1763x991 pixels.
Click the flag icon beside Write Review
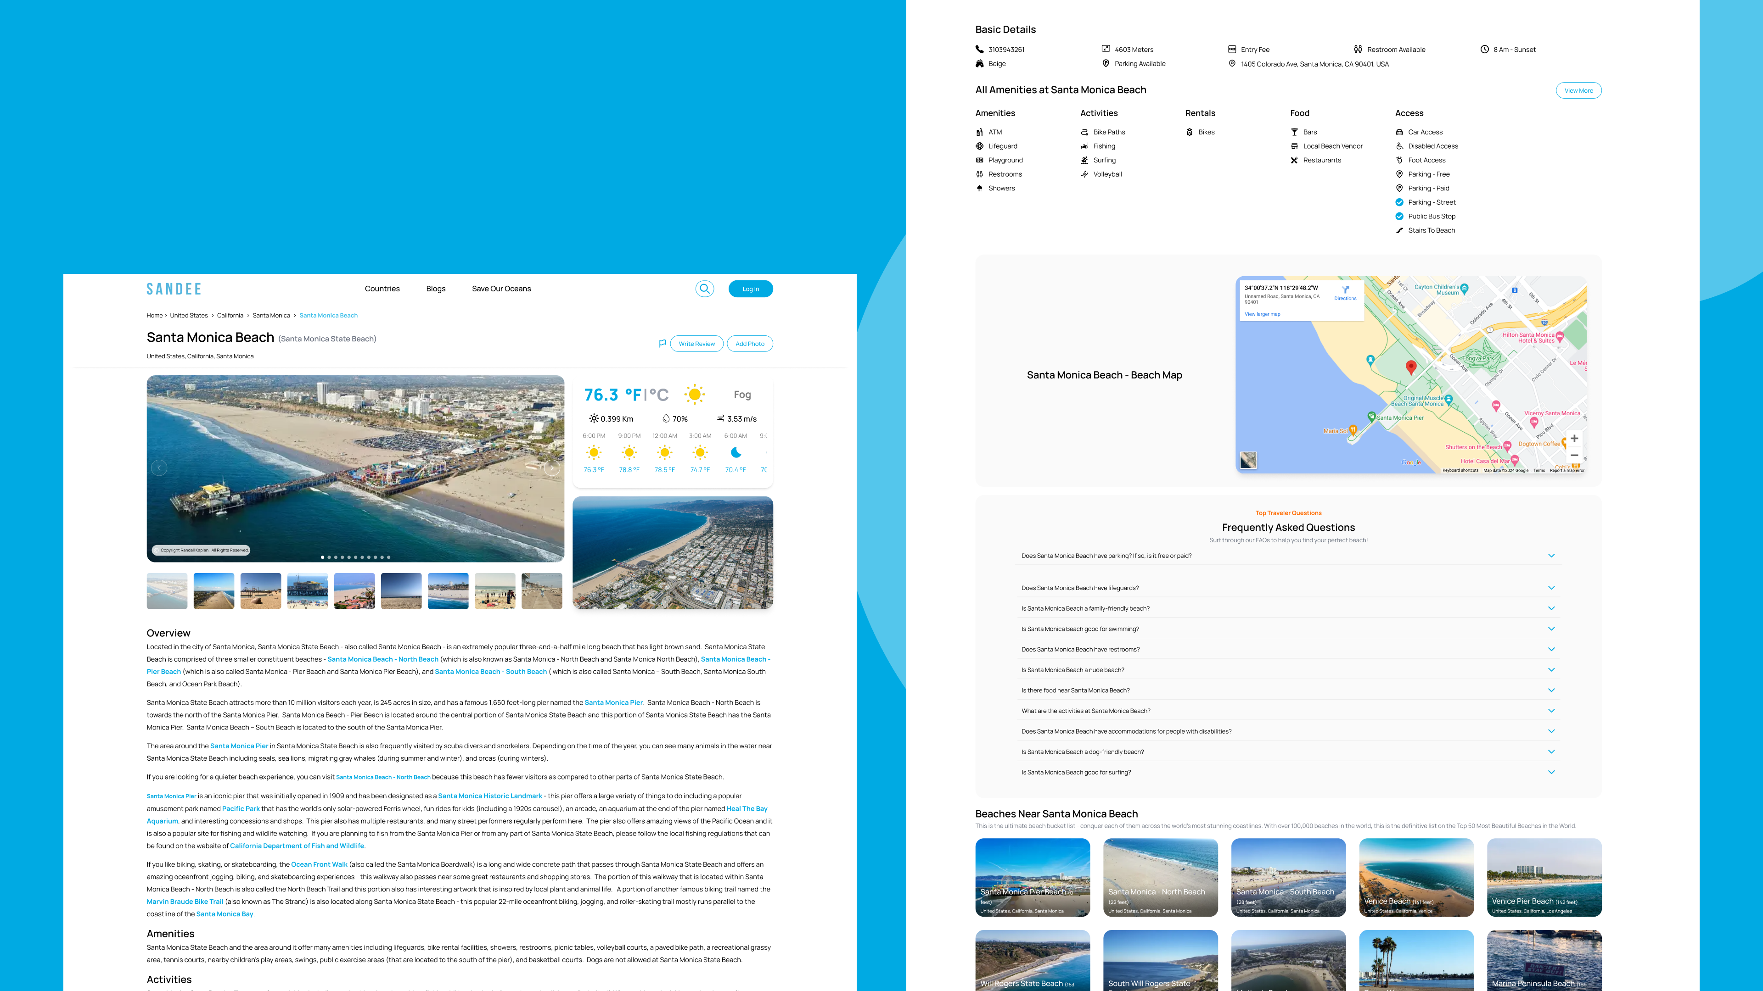(x=662, y=343)
